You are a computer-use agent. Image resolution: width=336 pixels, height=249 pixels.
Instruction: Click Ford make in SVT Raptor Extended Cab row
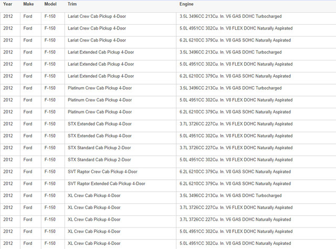(x=28, y=183)
